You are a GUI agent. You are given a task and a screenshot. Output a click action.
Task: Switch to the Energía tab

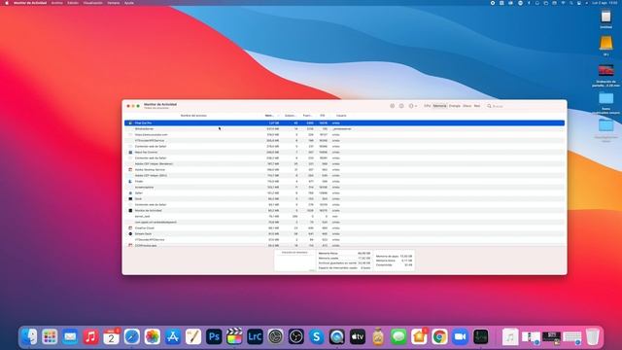pyautogui.click(x=455, y=106)
